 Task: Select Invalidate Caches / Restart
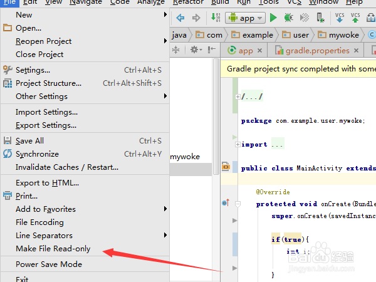pos(85,167)
